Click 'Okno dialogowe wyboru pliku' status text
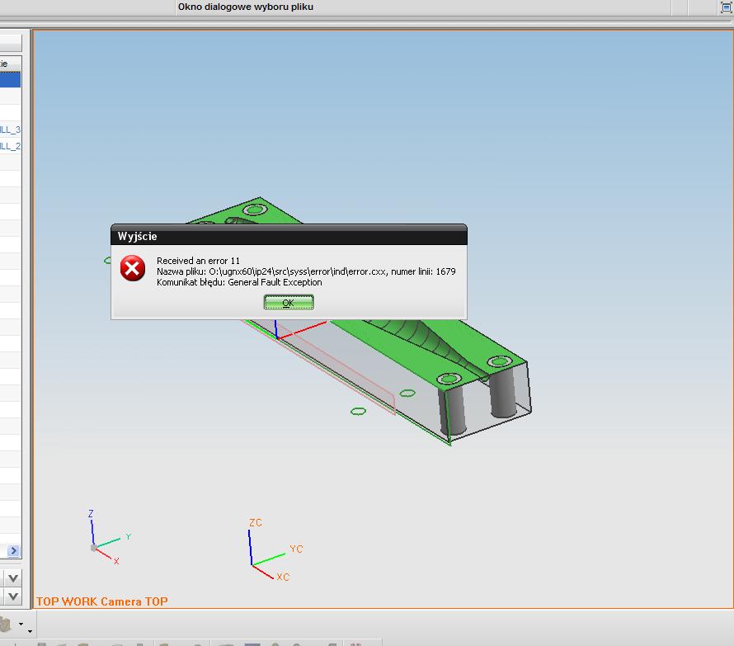Viewport: 734px width, 646px height. pos(245,7)
